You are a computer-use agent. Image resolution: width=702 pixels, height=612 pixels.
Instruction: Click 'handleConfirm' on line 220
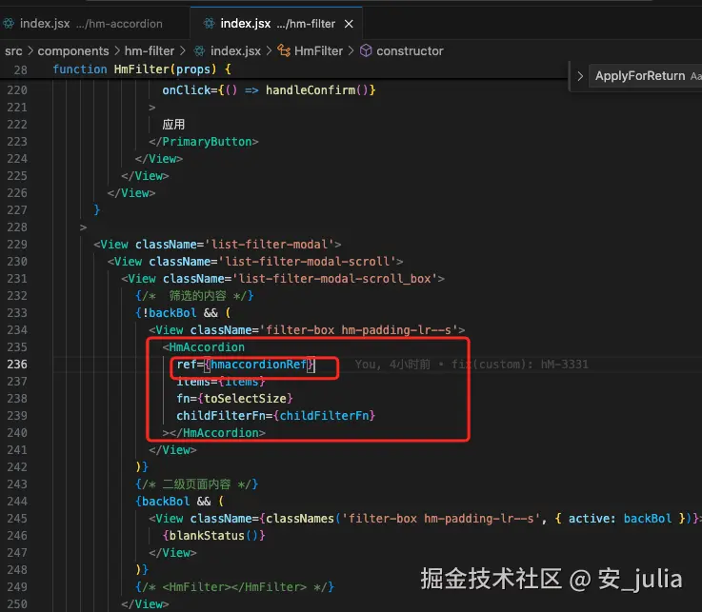tap(311, 90)
